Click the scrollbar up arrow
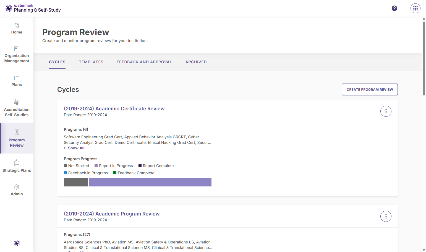 point(424,19)
